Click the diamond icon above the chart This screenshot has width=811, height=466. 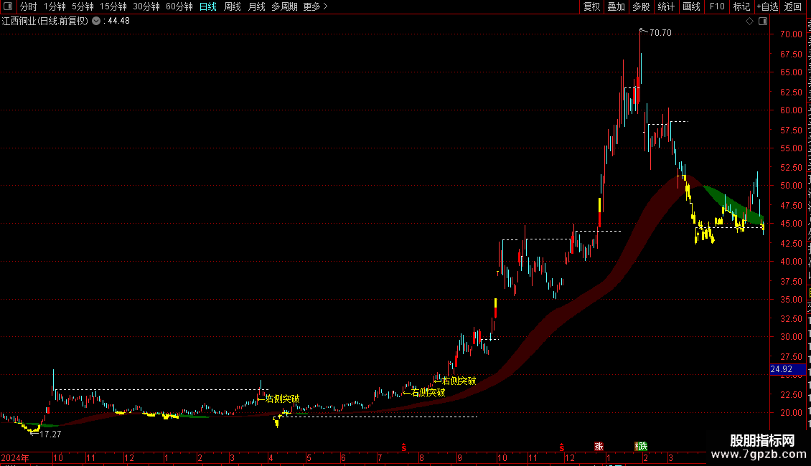[x=749, y=22]
